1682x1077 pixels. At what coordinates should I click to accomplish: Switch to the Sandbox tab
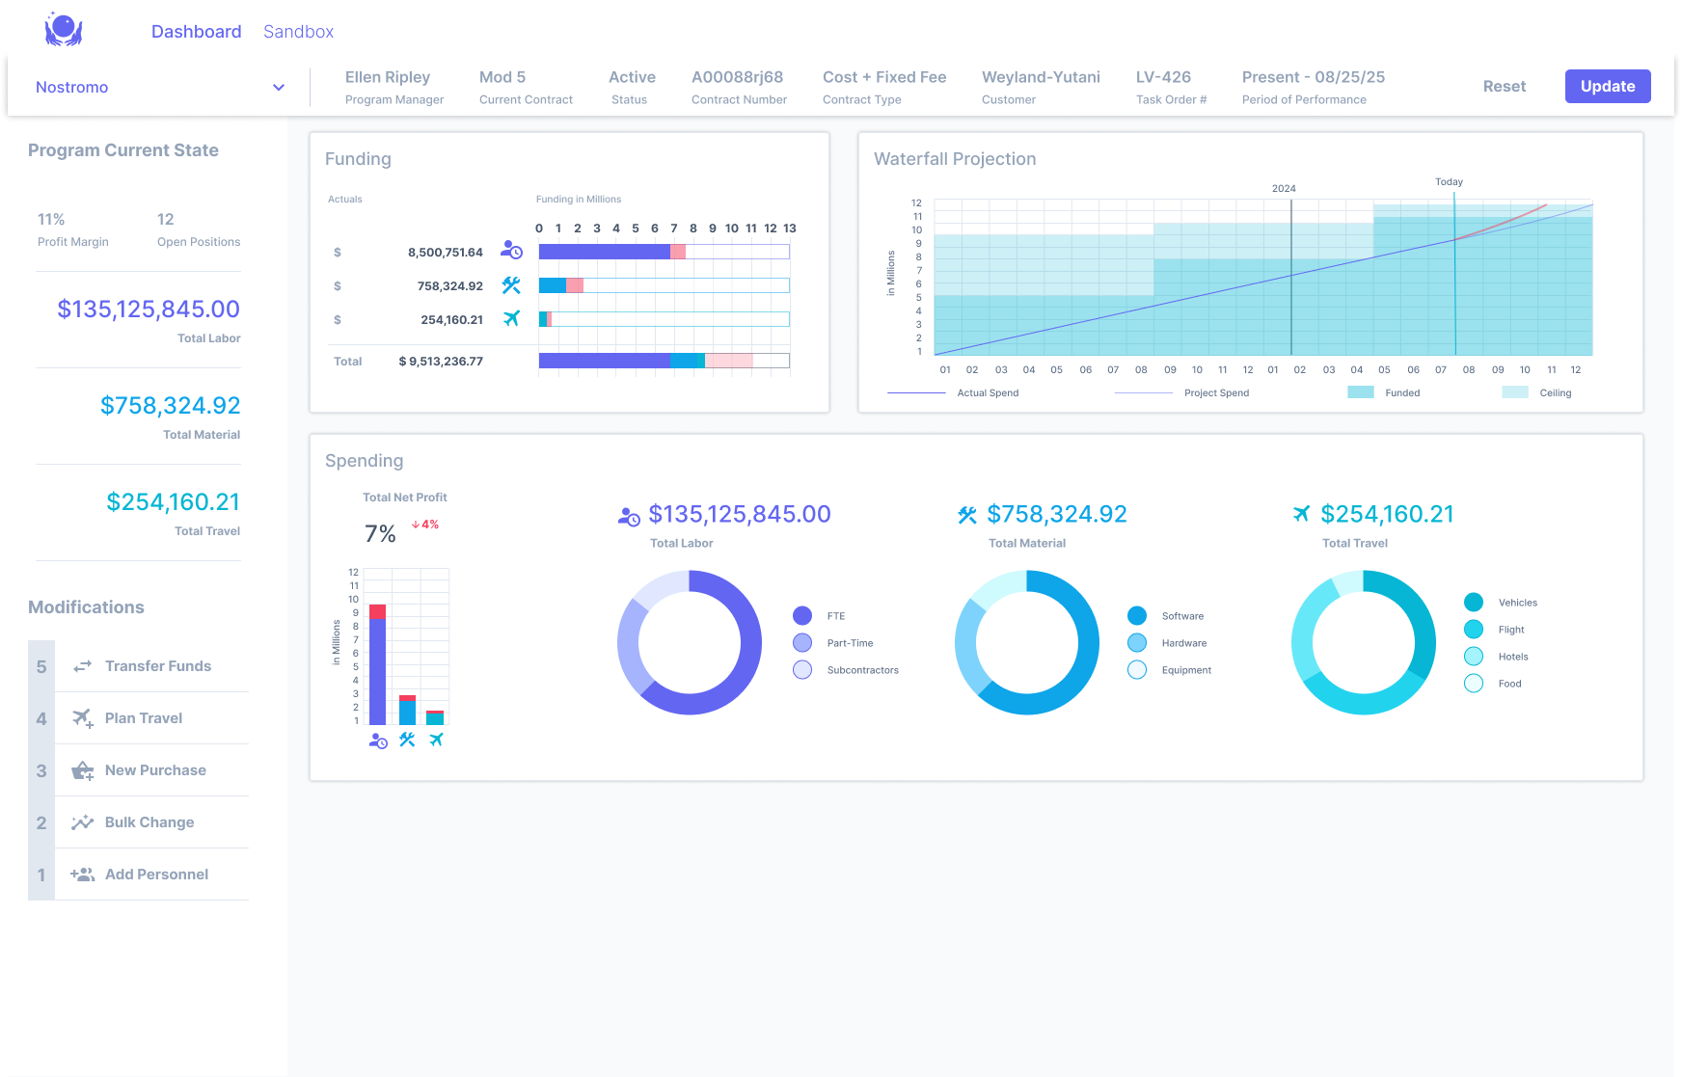point(299,32)
